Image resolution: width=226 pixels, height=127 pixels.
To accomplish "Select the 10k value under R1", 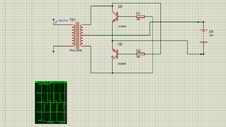I will pos(138,19).
